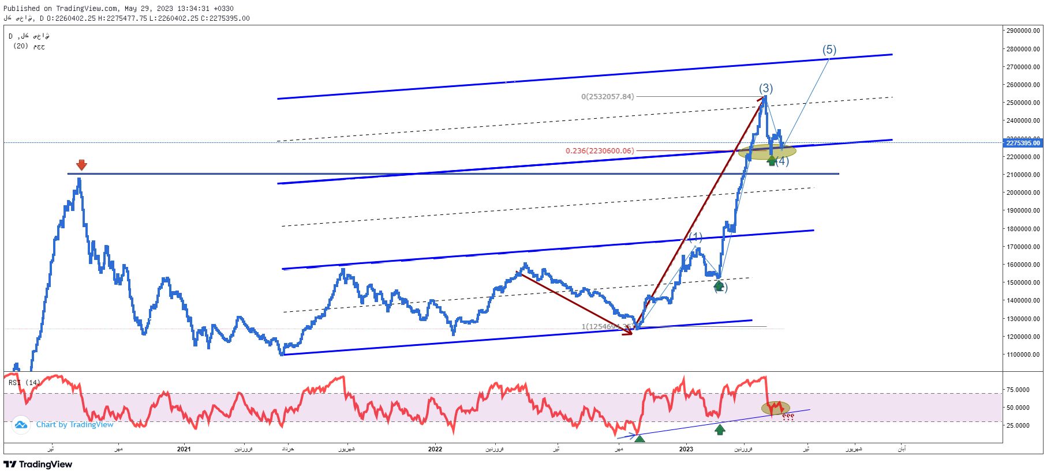Select the wave (5) label

[x=829, y=50]
